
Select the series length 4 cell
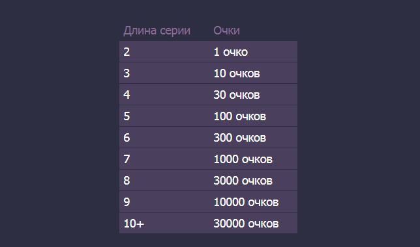click(x=164, y=94)
